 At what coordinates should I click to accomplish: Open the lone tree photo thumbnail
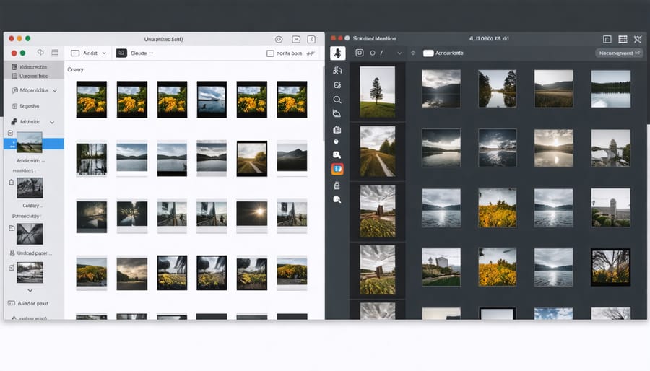click(377, 92)
